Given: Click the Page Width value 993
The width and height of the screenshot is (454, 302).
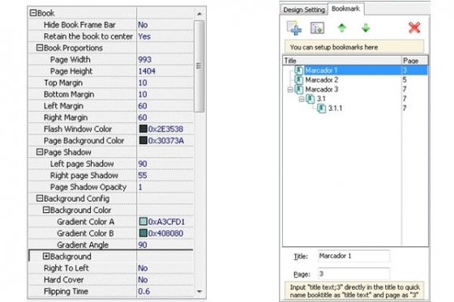Looking at the screenshot, I should (x=145, y=60).
